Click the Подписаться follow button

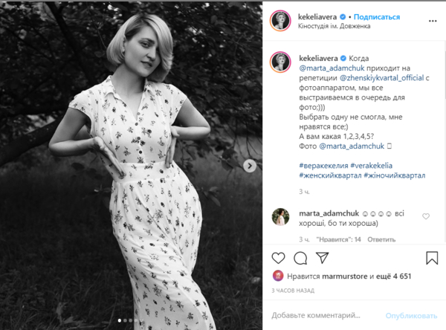click(x=377, y=17)
